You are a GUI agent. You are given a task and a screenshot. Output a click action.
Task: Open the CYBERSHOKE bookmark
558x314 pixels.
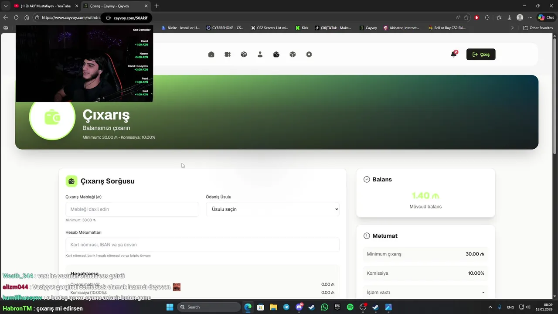tap(225, 28)
